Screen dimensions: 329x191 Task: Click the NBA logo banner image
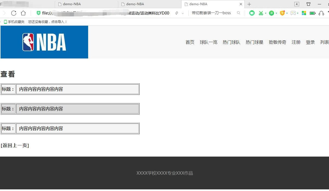click(44, 42)
